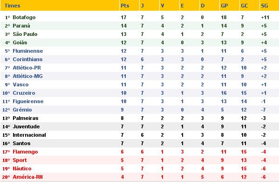279x182 pixels.
Task: Select Atlético-PR team name
Action: click(x=27, y=68)
